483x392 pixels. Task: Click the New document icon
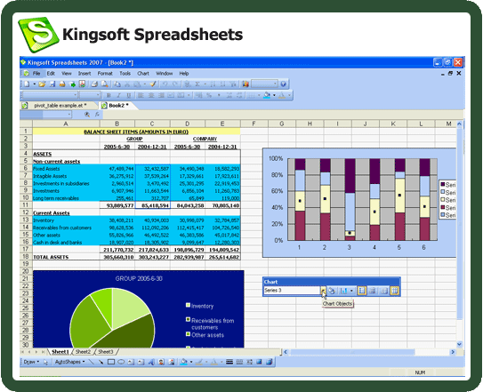pos(27,84)
